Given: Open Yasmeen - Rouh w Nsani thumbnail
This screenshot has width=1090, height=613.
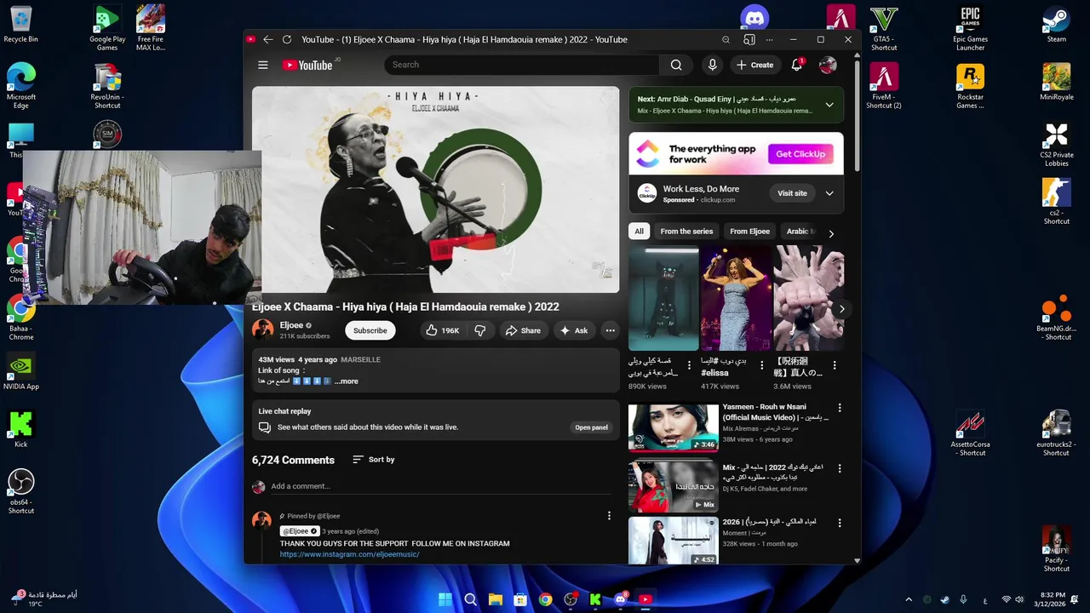Looking at the screenshot, I should point(673,427).
